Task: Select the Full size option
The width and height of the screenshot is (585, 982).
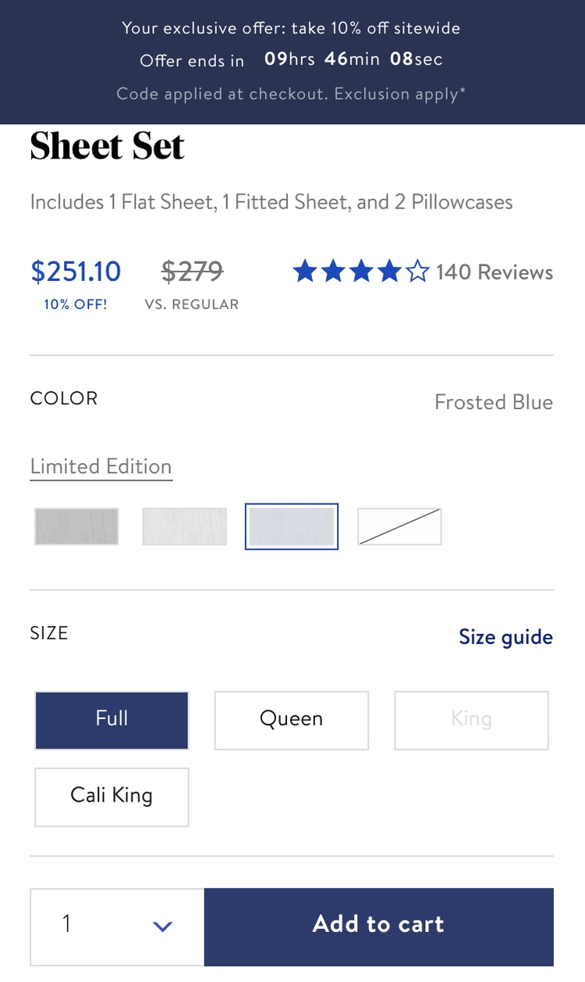Action: [x=112, y=720]
